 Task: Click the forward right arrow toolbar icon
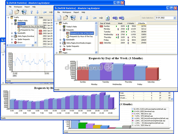click(x=101, y=18)
